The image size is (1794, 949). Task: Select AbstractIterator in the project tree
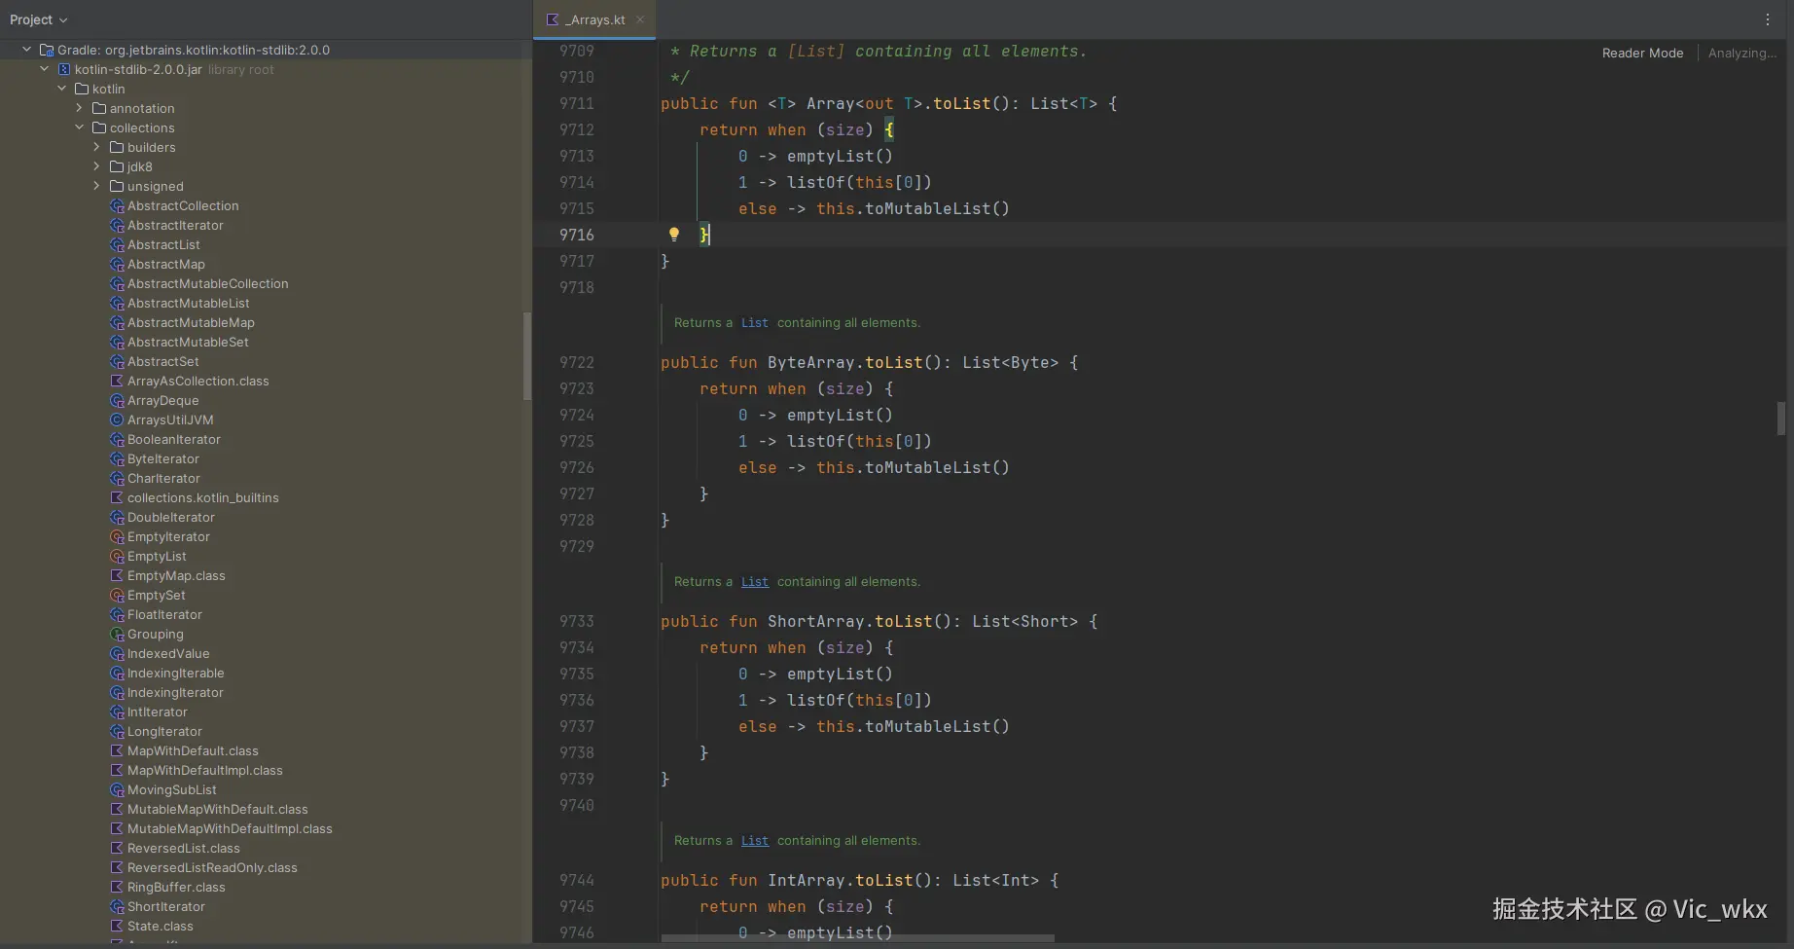(x=175, y=225)
